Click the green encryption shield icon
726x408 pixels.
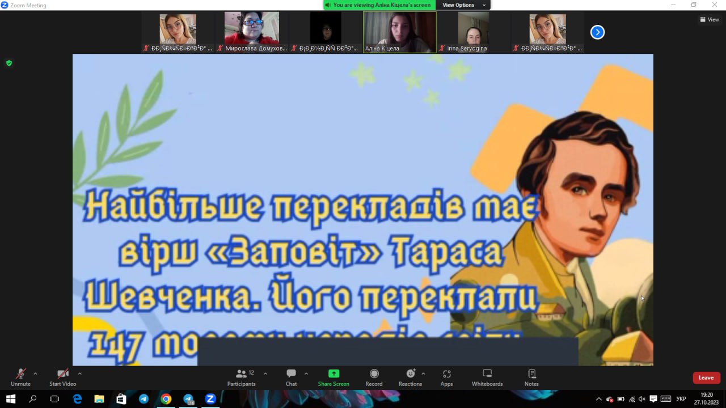click(9, 63)
